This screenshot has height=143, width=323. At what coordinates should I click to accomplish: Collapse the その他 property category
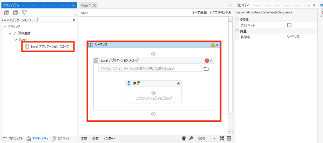coord(237,19)
